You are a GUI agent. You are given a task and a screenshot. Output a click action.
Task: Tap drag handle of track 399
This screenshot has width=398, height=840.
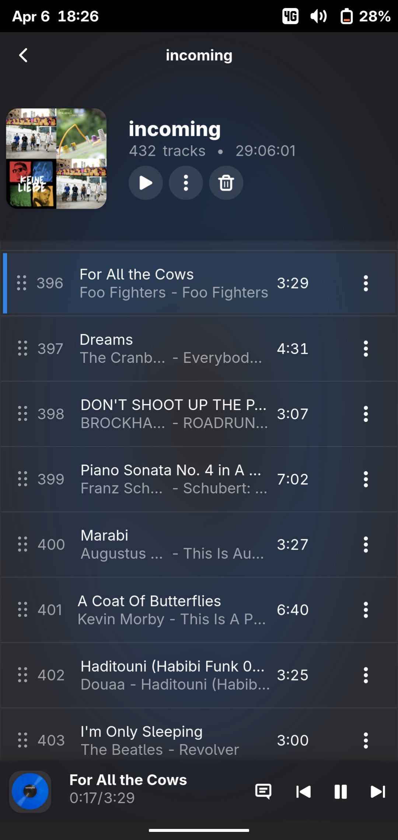pos(22,479)
